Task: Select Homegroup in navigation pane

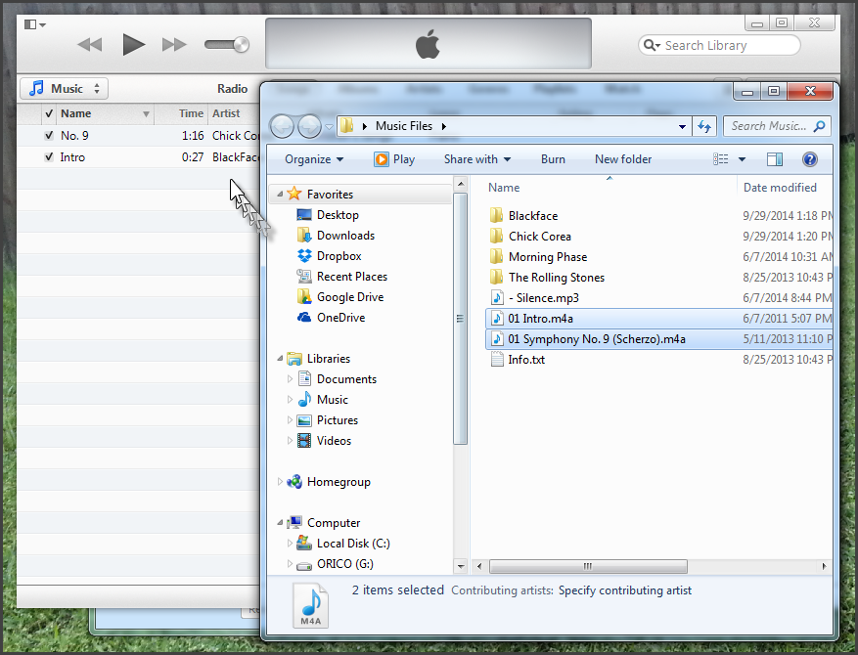Action: (x=339, y=482)
